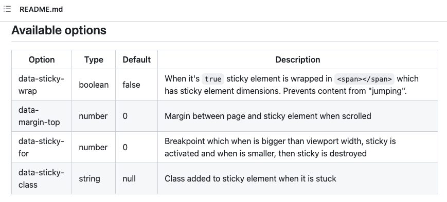Screen dimensions: 447x202
Task: Select the Description column header
Action: (298, 59)
